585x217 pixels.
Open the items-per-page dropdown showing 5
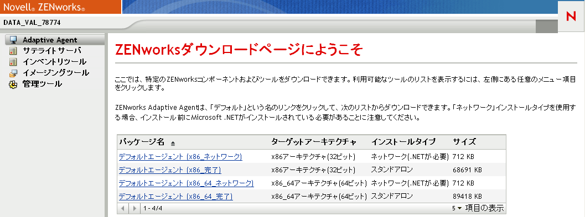[457, 208]
